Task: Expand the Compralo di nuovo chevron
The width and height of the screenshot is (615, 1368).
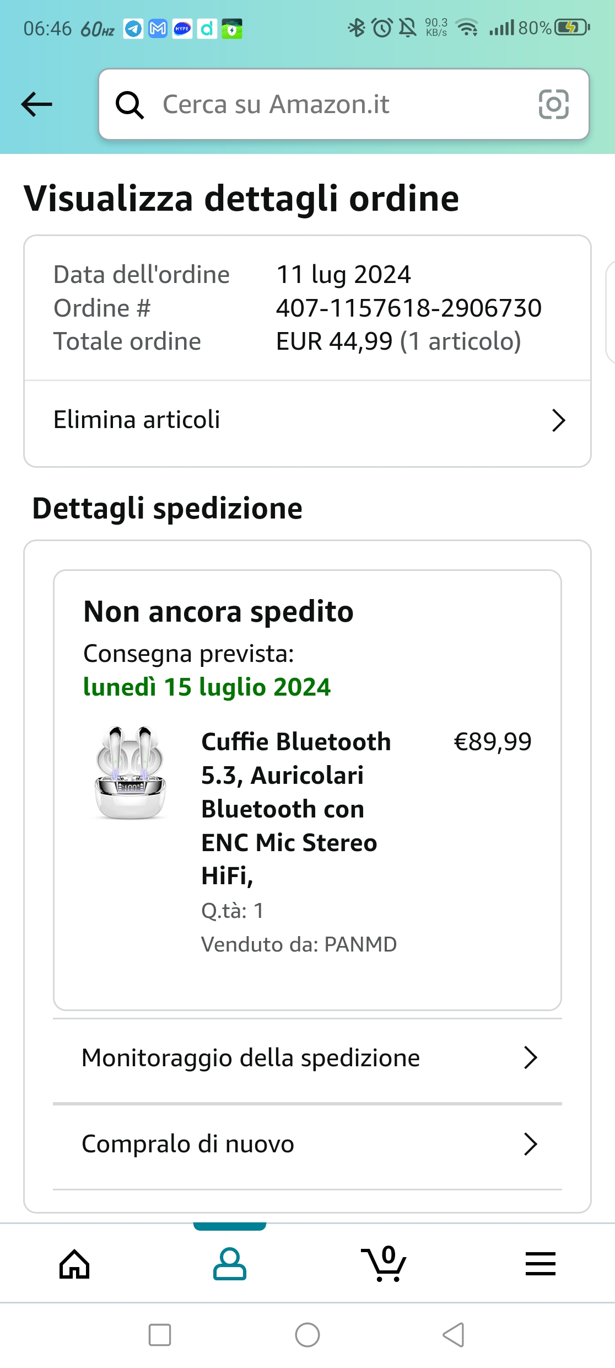Action: pos(530,1144)
